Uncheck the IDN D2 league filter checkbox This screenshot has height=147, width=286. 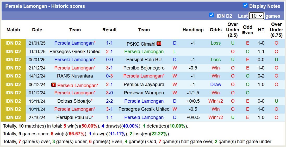[x=212, y=15]
